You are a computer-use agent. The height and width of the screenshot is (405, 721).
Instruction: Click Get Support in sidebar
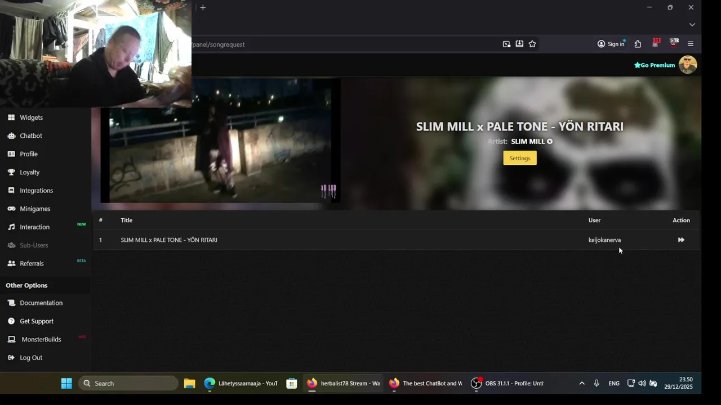click(37, 321)
